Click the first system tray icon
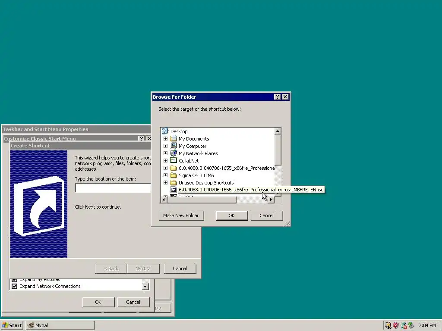Screen dimensions: 442x331 tap(388, 325)
